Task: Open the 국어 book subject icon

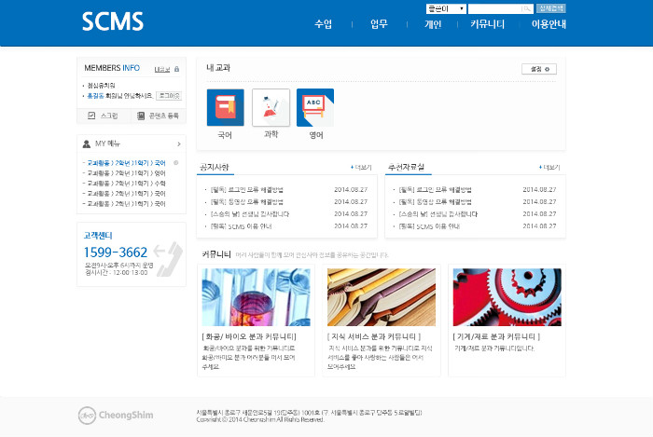Action: click(226, 107)
